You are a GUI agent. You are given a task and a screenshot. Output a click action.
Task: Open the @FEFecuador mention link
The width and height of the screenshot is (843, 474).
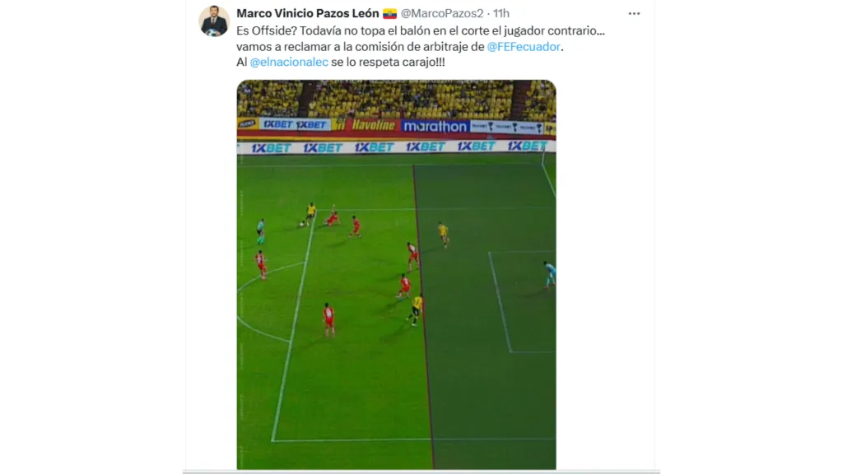524,47
